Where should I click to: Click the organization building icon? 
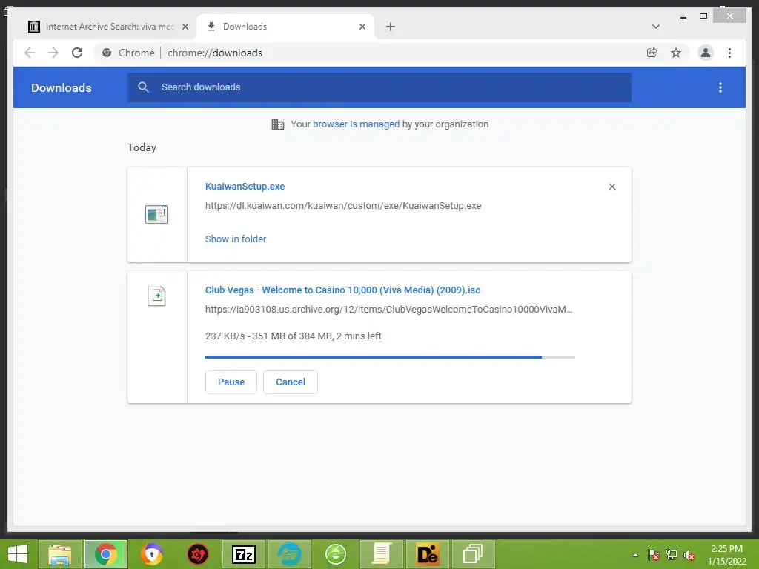[278, 124]
